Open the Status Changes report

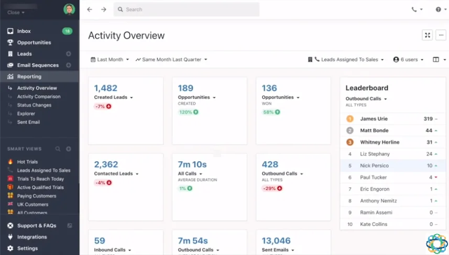tap(34, 105)
